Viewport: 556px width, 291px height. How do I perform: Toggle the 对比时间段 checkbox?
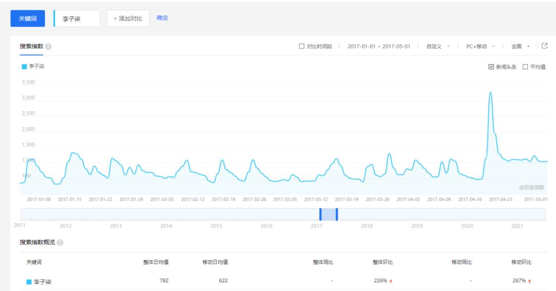302,46
